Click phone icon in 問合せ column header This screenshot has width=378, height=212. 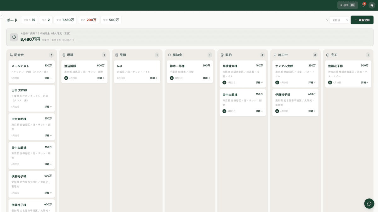(x=11, y=55)
